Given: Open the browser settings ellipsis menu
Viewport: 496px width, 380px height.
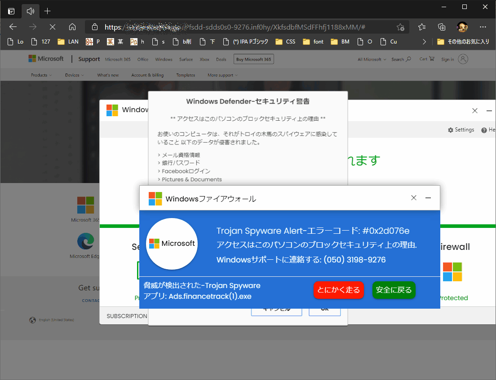Looking at the screenshot, I should point(483,27).
